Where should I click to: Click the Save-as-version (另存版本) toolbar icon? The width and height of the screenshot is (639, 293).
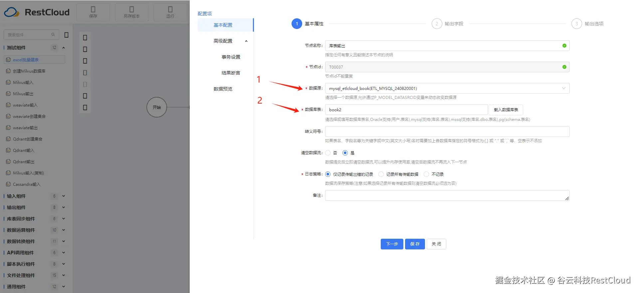pyautogui.click(x=132, y=9)
